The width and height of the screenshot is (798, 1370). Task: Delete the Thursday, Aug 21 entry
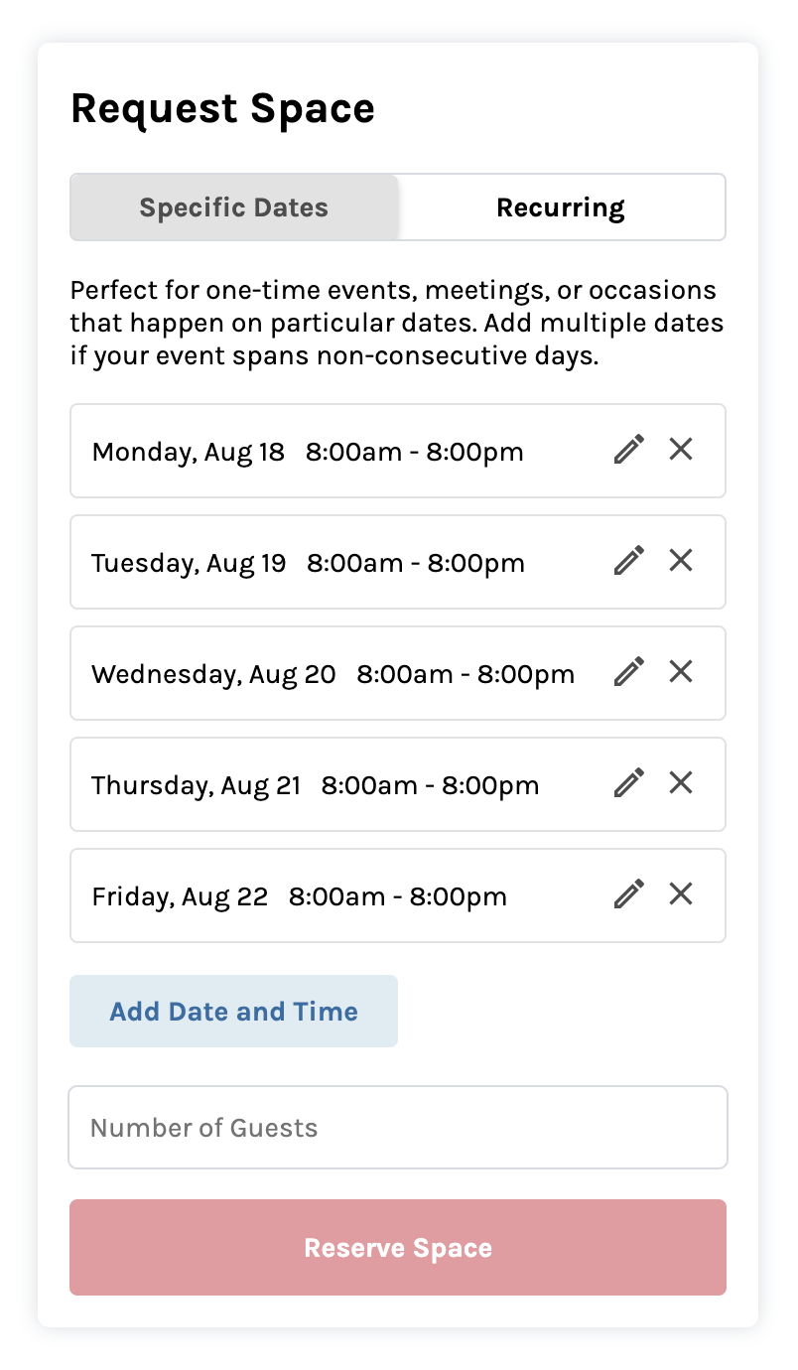681,783
